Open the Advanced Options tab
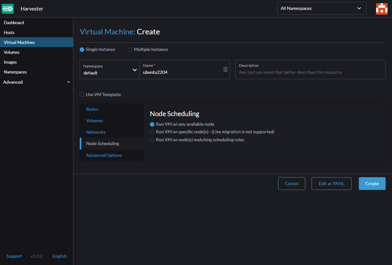The height and width of the screenshot is (265, 392). [104, 155]
